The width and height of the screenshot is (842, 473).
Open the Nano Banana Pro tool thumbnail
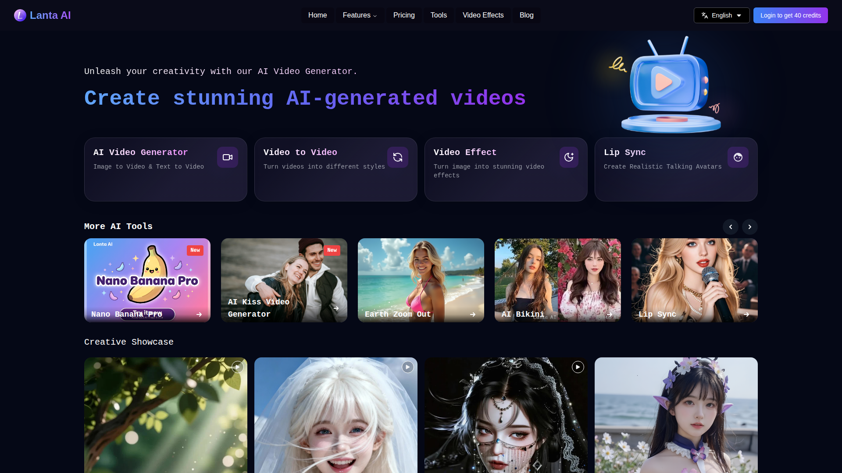pyautogui.click(x=147, y=276)
